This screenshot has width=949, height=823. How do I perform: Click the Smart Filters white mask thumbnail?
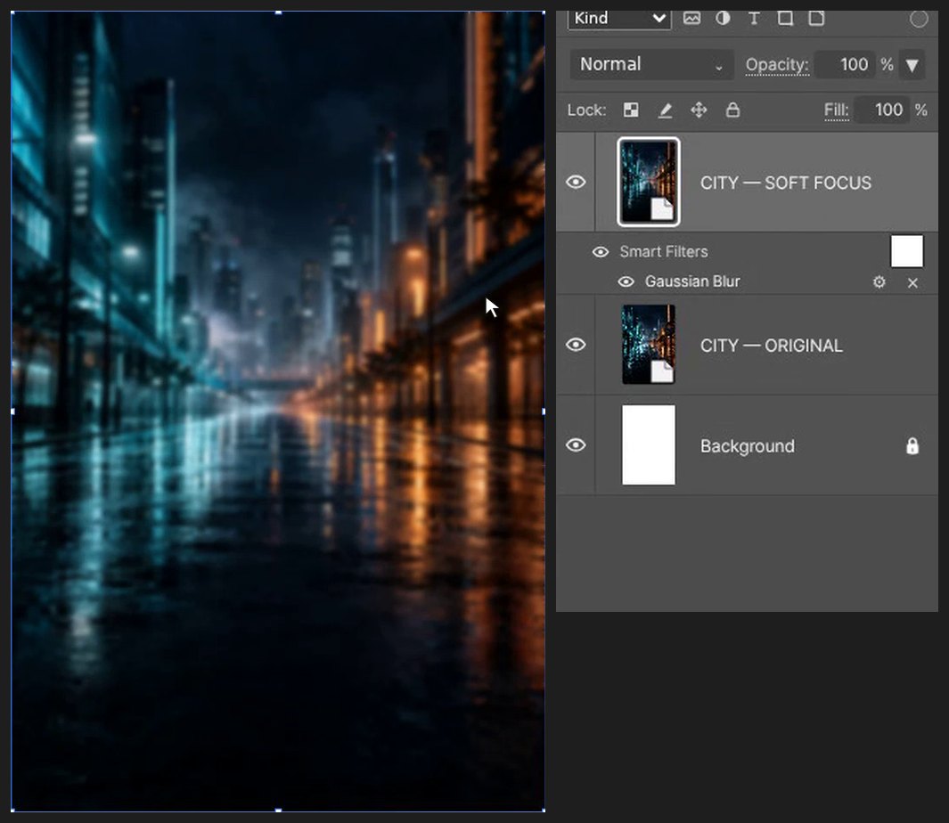tap(906, 251)
